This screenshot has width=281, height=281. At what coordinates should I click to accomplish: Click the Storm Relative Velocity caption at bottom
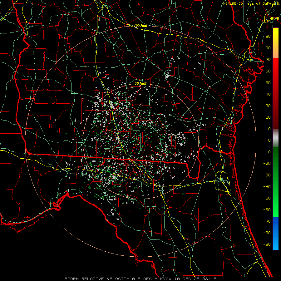(140, 279)
